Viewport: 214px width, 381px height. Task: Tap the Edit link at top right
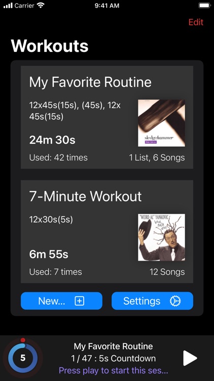pyautogui.click(x=196, y=22)
